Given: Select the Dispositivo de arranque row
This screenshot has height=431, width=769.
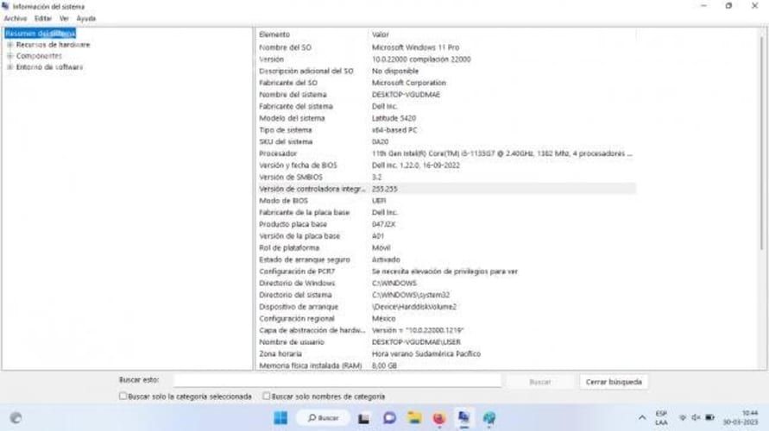Looking at the screenshot, I should tap(446, 307).
